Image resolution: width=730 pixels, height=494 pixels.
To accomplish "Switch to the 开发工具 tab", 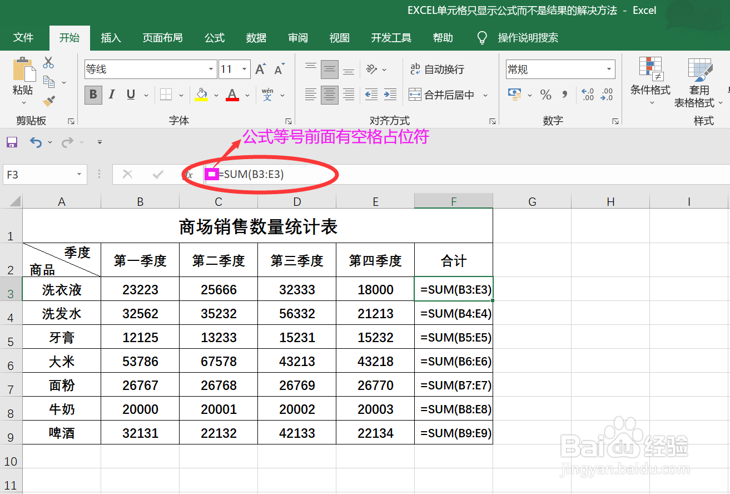I will (391, 38).
